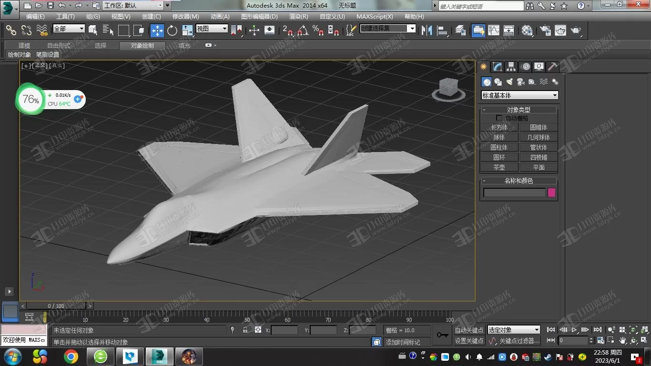Open the 标准基本体 object category dropdown
Viewport: 651px width, 366px height.
519,95
